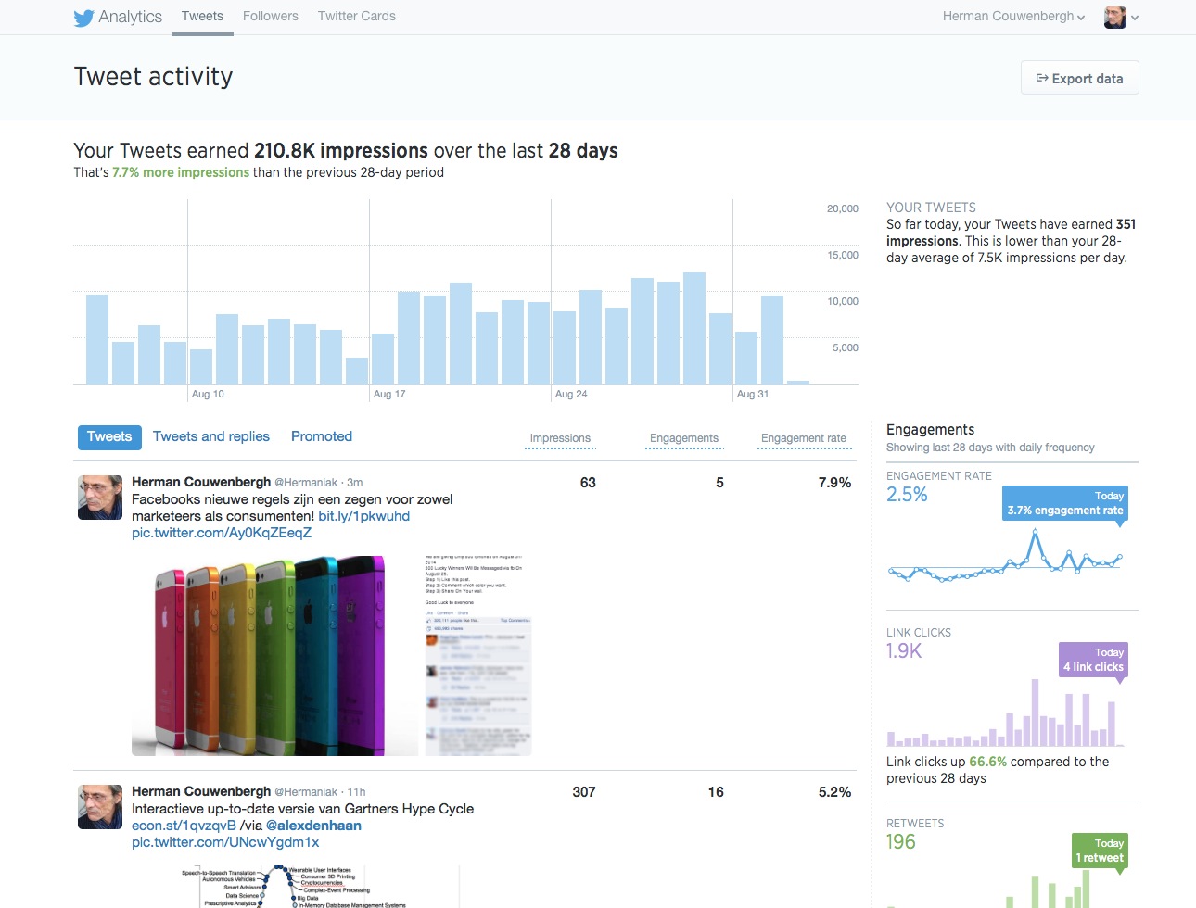Expand the Herman Couwenbergh account dropdown
1196x908 pixels.
pos(1013,17)
